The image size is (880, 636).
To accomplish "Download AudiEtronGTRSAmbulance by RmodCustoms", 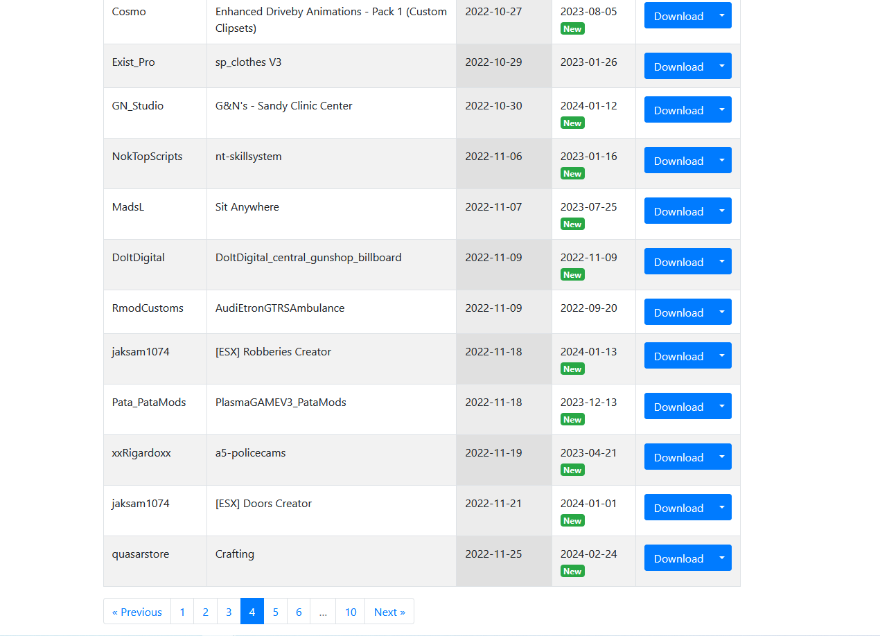I will pyautogui.click(x=678, y=312).
